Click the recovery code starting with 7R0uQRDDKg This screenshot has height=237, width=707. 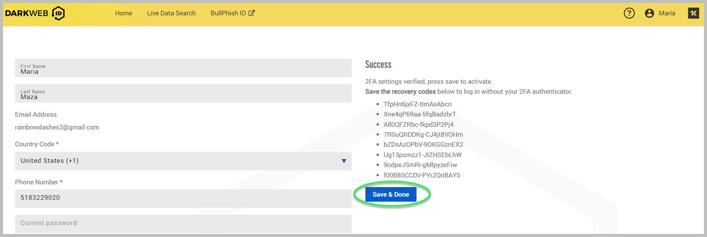pyautogui.click(x=423, y=135)
